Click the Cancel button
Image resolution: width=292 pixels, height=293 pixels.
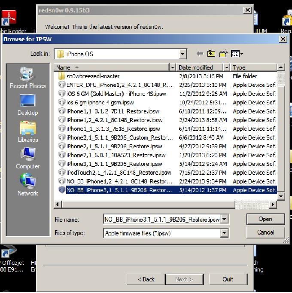265,232
